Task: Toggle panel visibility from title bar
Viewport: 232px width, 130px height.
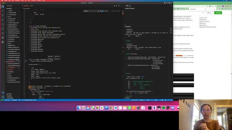Action: coord(167,3)
